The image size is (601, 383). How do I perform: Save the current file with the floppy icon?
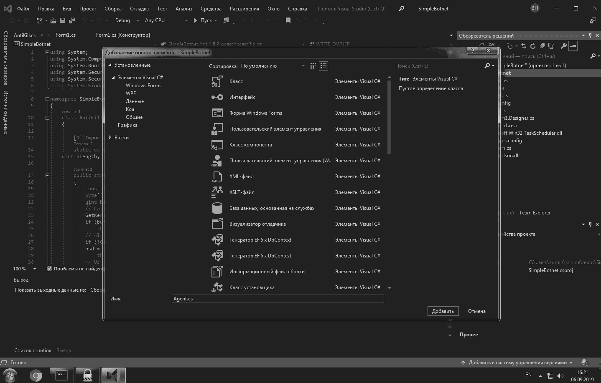(x=62, y=20)
